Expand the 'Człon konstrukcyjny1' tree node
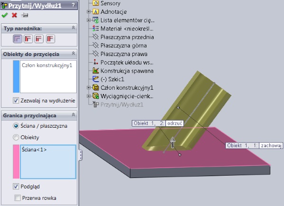 [89, 88]
